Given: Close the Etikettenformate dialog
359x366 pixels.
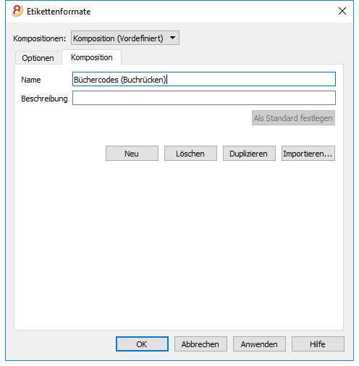Looking at the screenshot, I should [x=342, y=11].
